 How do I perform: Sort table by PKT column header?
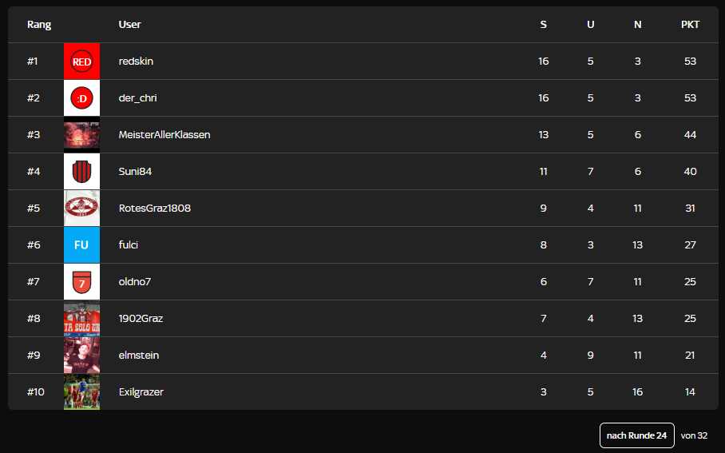pos(690,25)
